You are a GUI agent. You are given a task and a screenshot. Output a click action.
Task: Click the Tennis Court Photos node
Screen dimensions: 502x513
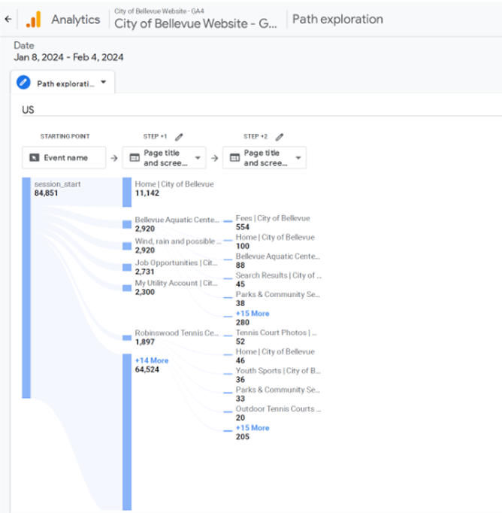pyautogui.click(x=276, y=337)
